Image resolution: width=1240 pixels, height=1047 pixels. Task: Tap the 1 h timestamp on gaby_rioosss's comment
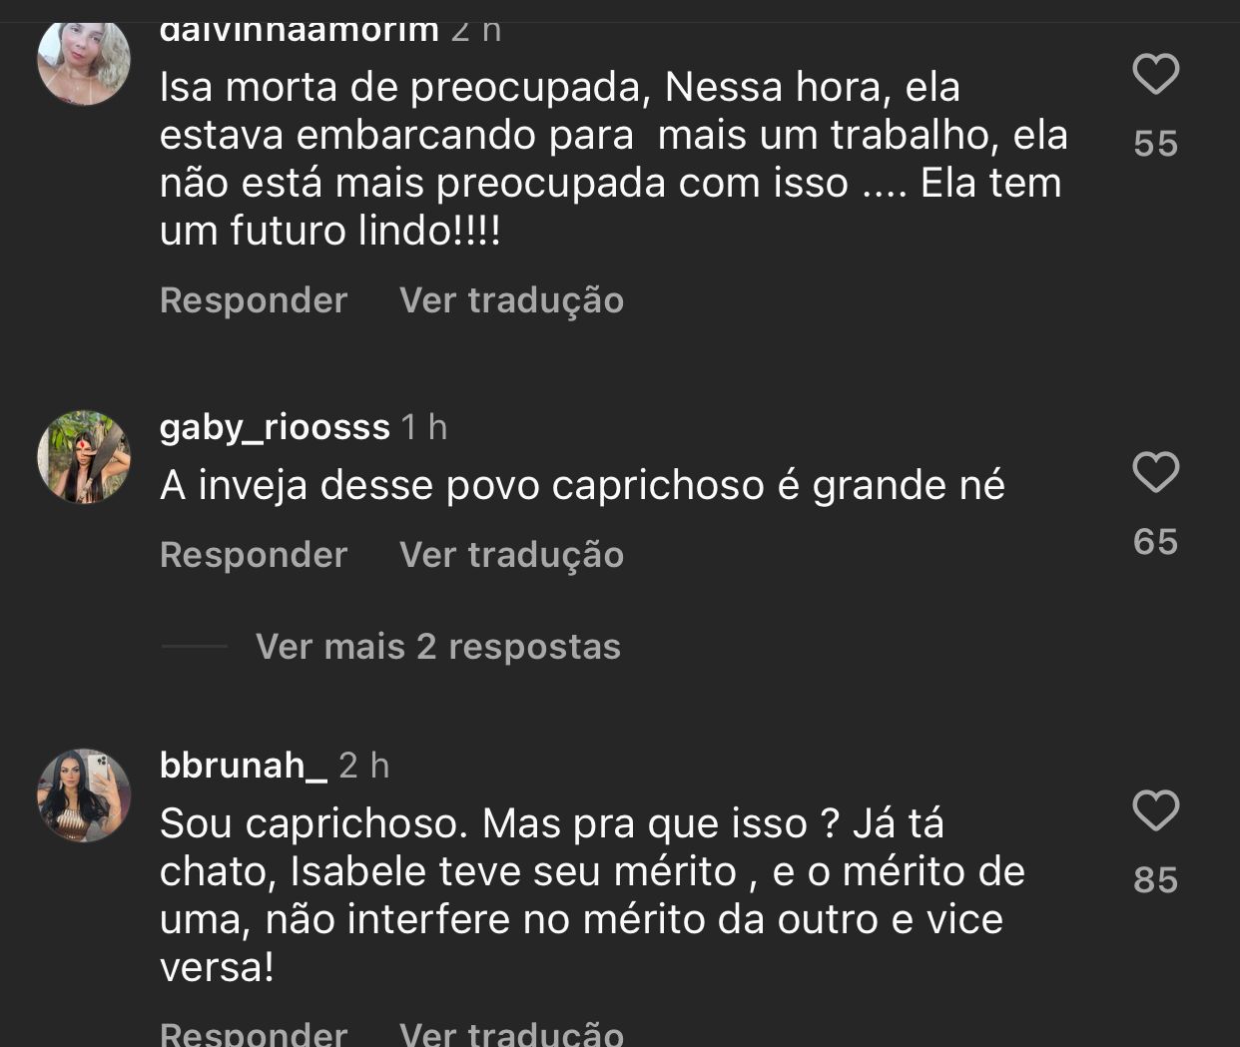(422, 425)
